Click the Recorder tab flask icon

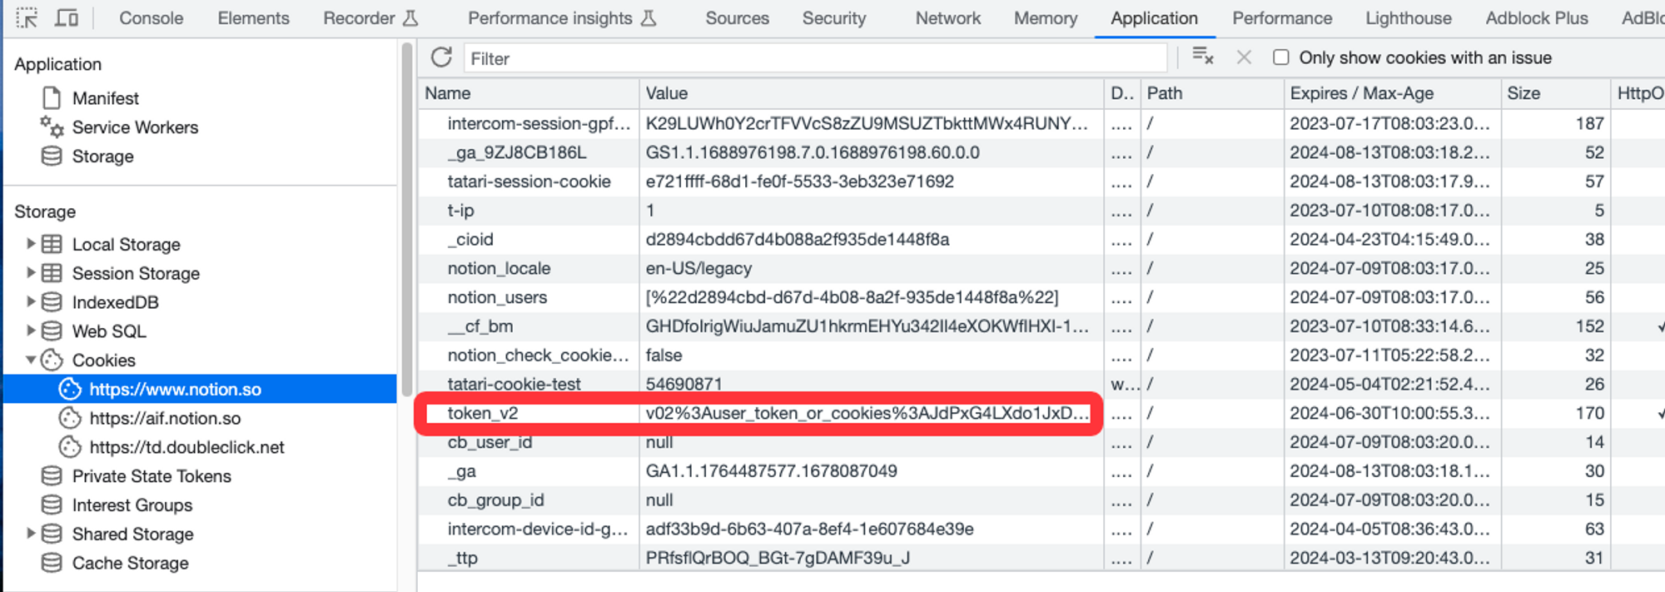click(410, 18)
